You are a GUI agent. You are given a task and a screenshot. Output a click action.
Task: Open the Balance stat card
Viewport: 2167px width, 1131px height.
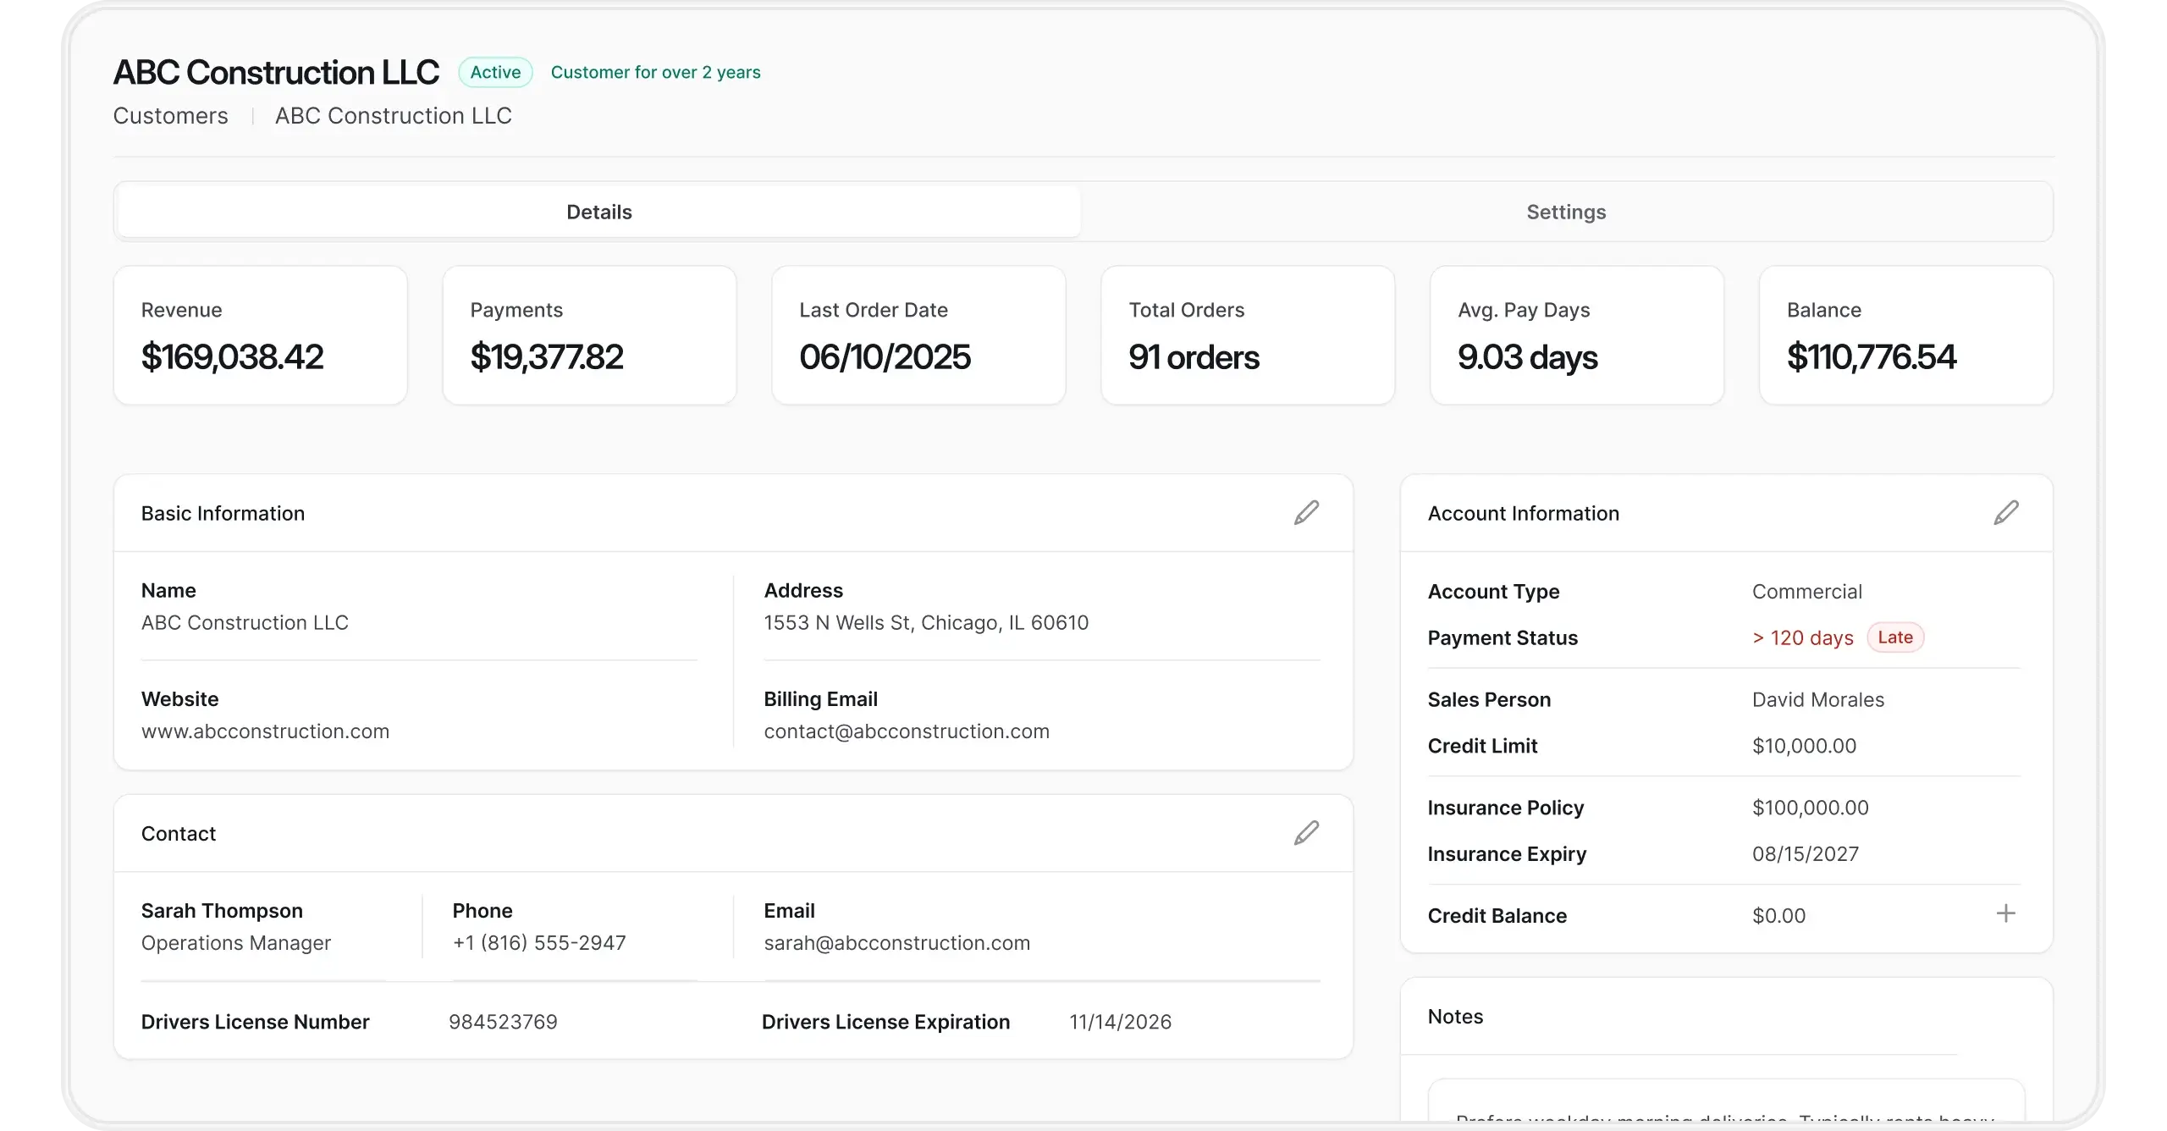click(1905, 335)
